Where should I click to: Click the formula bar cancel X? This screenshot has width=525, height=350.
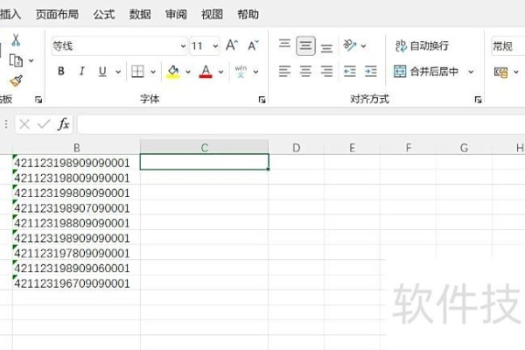click(24, 124)
